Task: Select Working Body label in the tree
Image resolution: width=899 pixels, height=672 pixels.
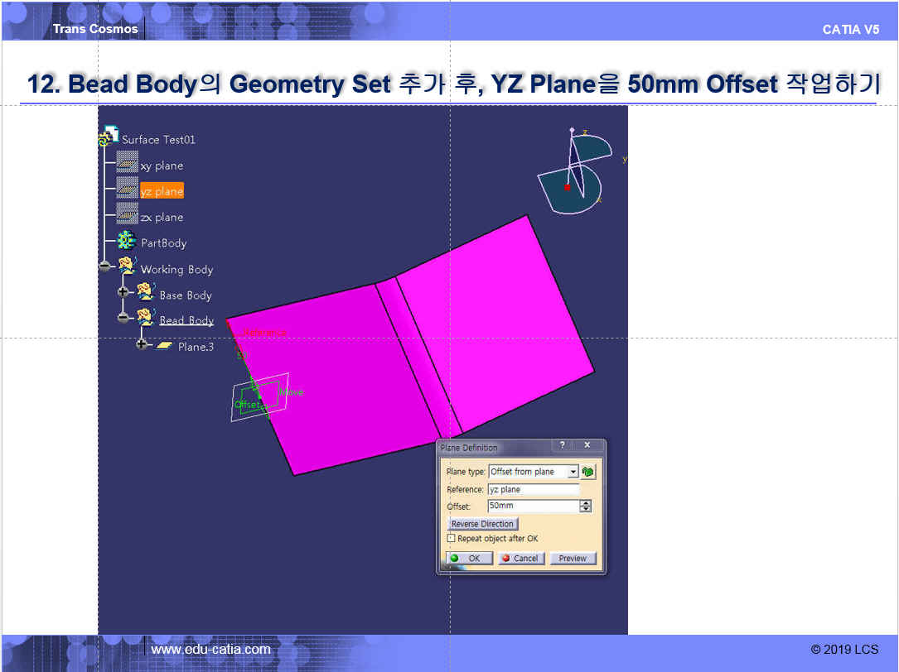Action: tap(176, 269)
